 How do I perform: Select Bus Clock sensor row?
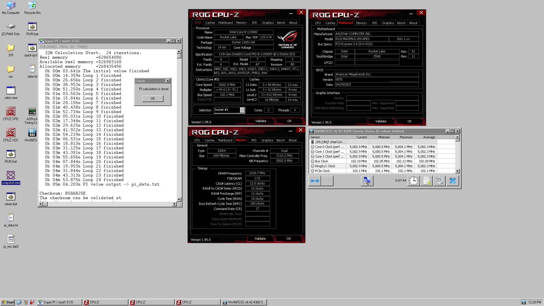[x=382, y=161]
